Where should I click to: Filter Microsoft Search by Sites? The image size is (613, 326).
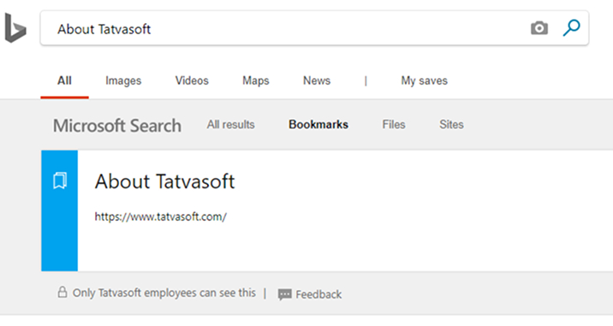(x=451, y=125)
